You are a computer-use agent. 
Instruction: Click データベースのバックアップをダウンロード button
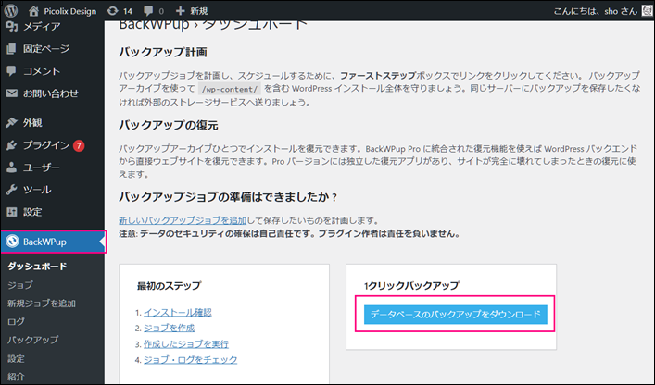(455, 315)
